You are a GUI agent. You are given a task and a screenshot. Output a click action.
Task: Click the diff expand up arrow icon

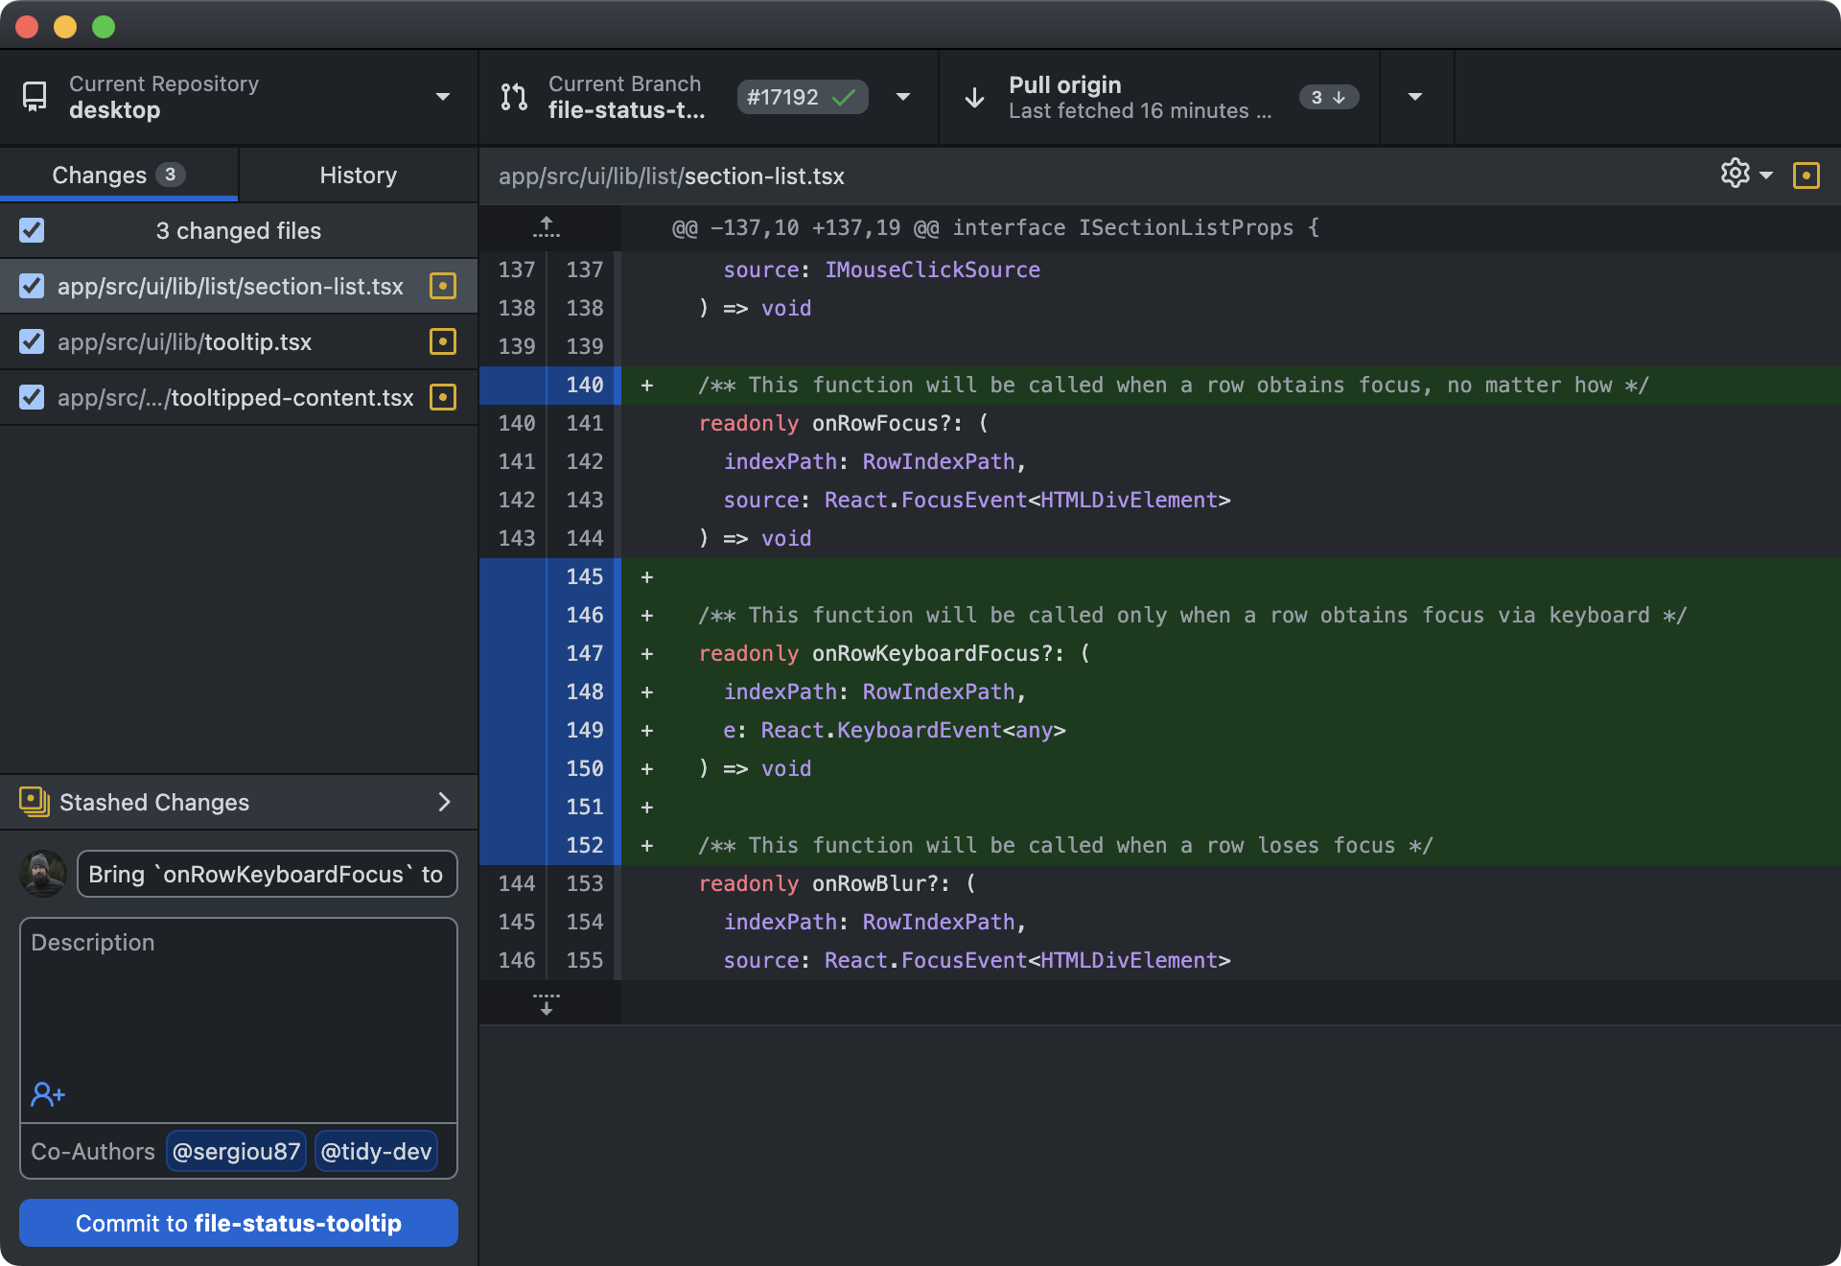[x=547, y=226]
